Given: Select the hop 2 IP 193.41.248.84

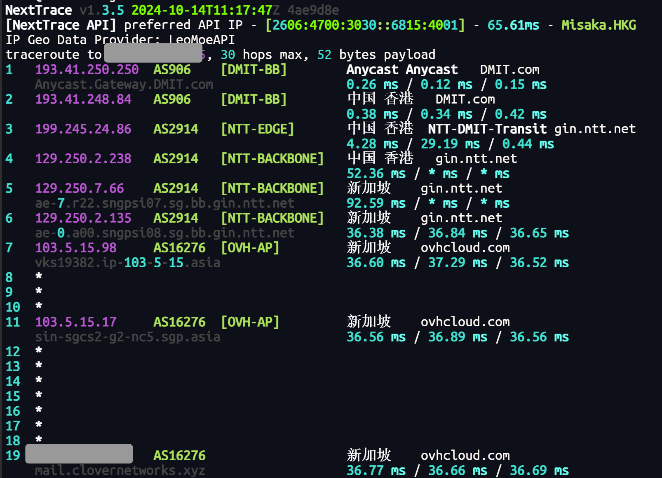Looking at the screenshot, I should click(83, 99).
